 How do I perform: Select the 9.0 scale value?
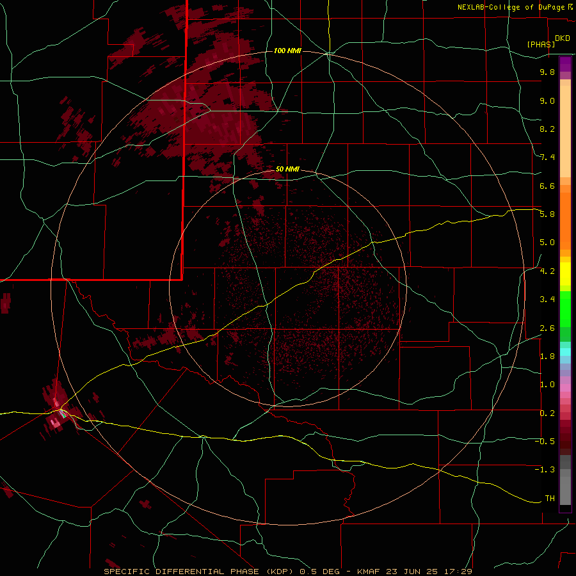(547, 100)
